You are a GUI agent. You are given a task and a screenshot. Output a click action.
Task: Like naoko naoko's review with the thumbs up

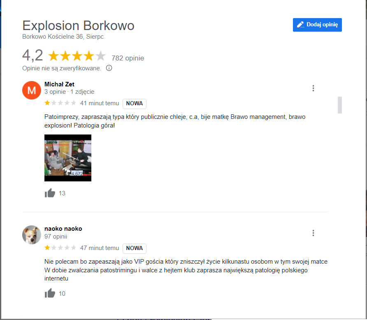50,293
